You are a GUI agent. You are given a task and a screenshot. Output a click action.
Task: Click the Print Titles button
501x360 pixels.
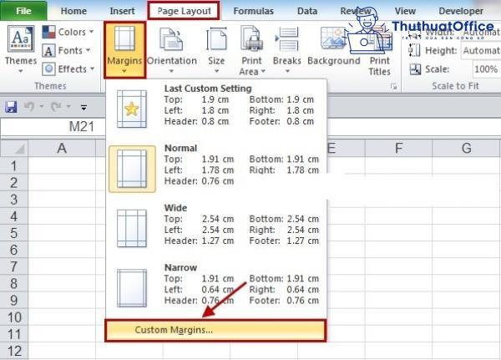click(380, 52)
